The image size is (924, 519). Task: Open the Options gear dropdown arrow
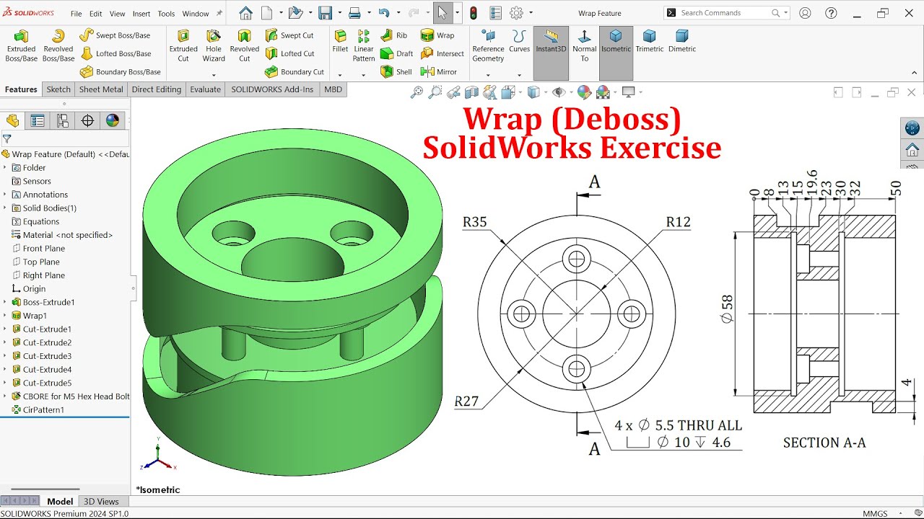531,13
